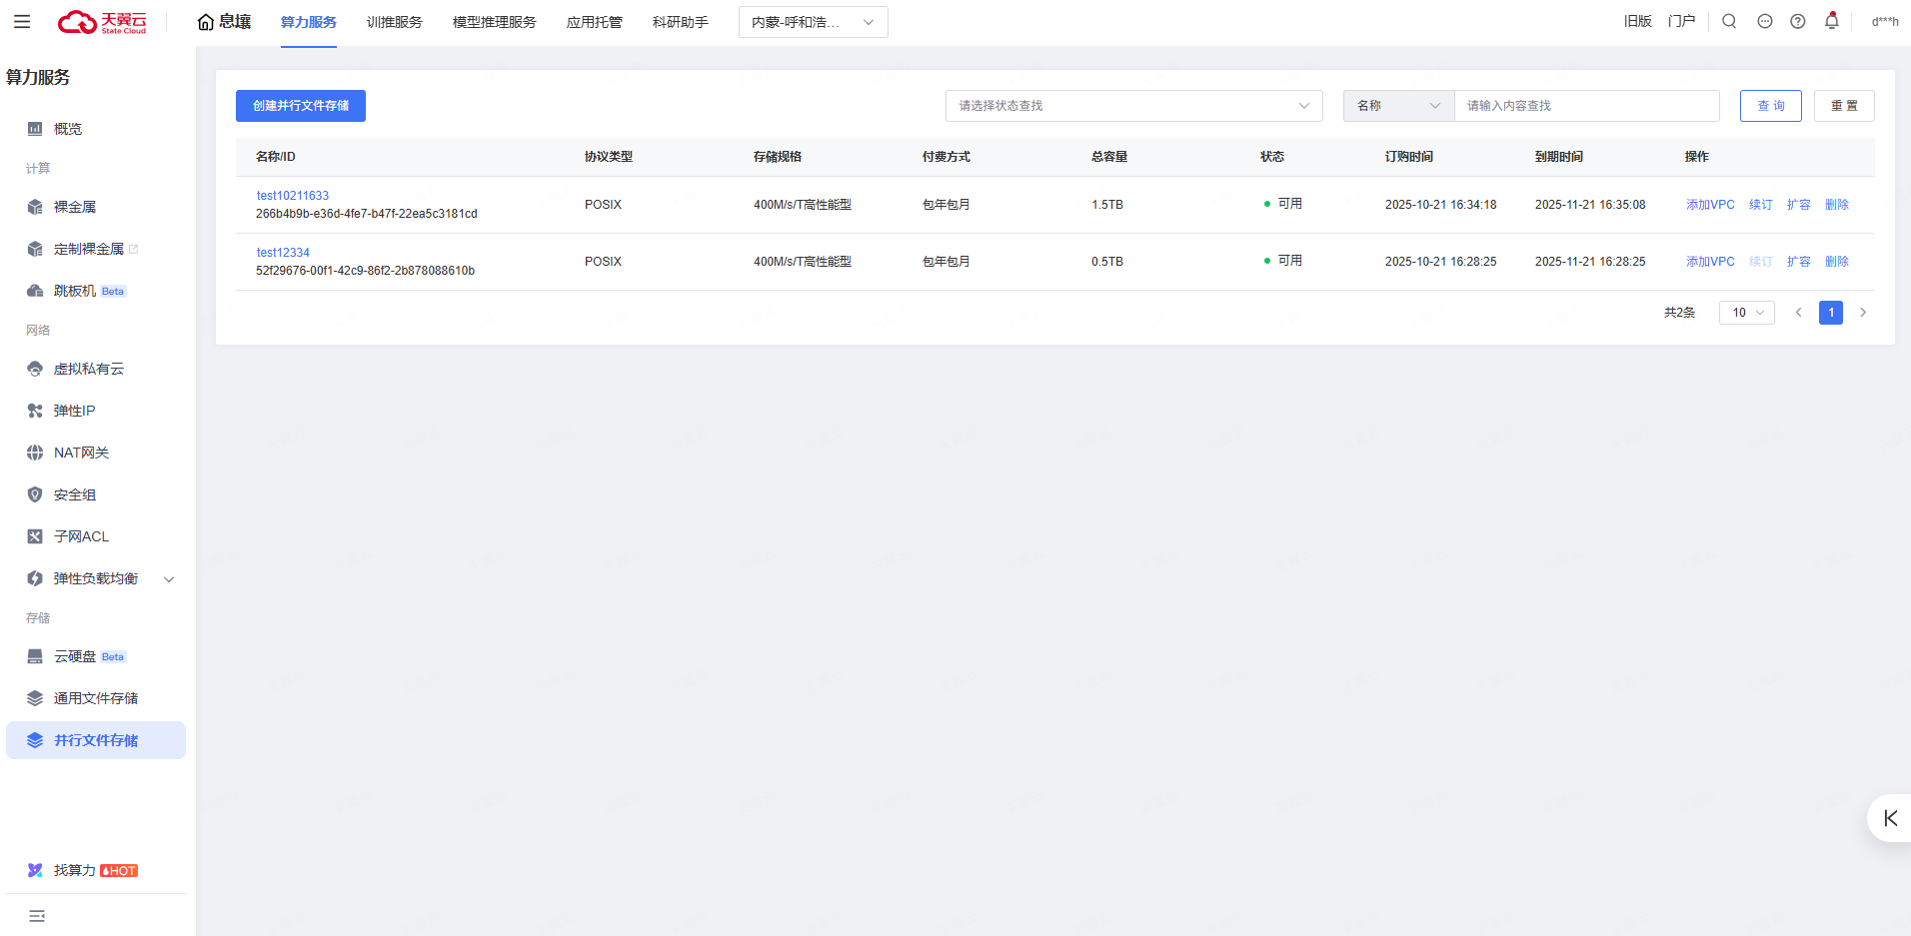Select 通用文件存储 in the sidebar
The height and width of the screenshot is (936, 1911).
(96, 698)
